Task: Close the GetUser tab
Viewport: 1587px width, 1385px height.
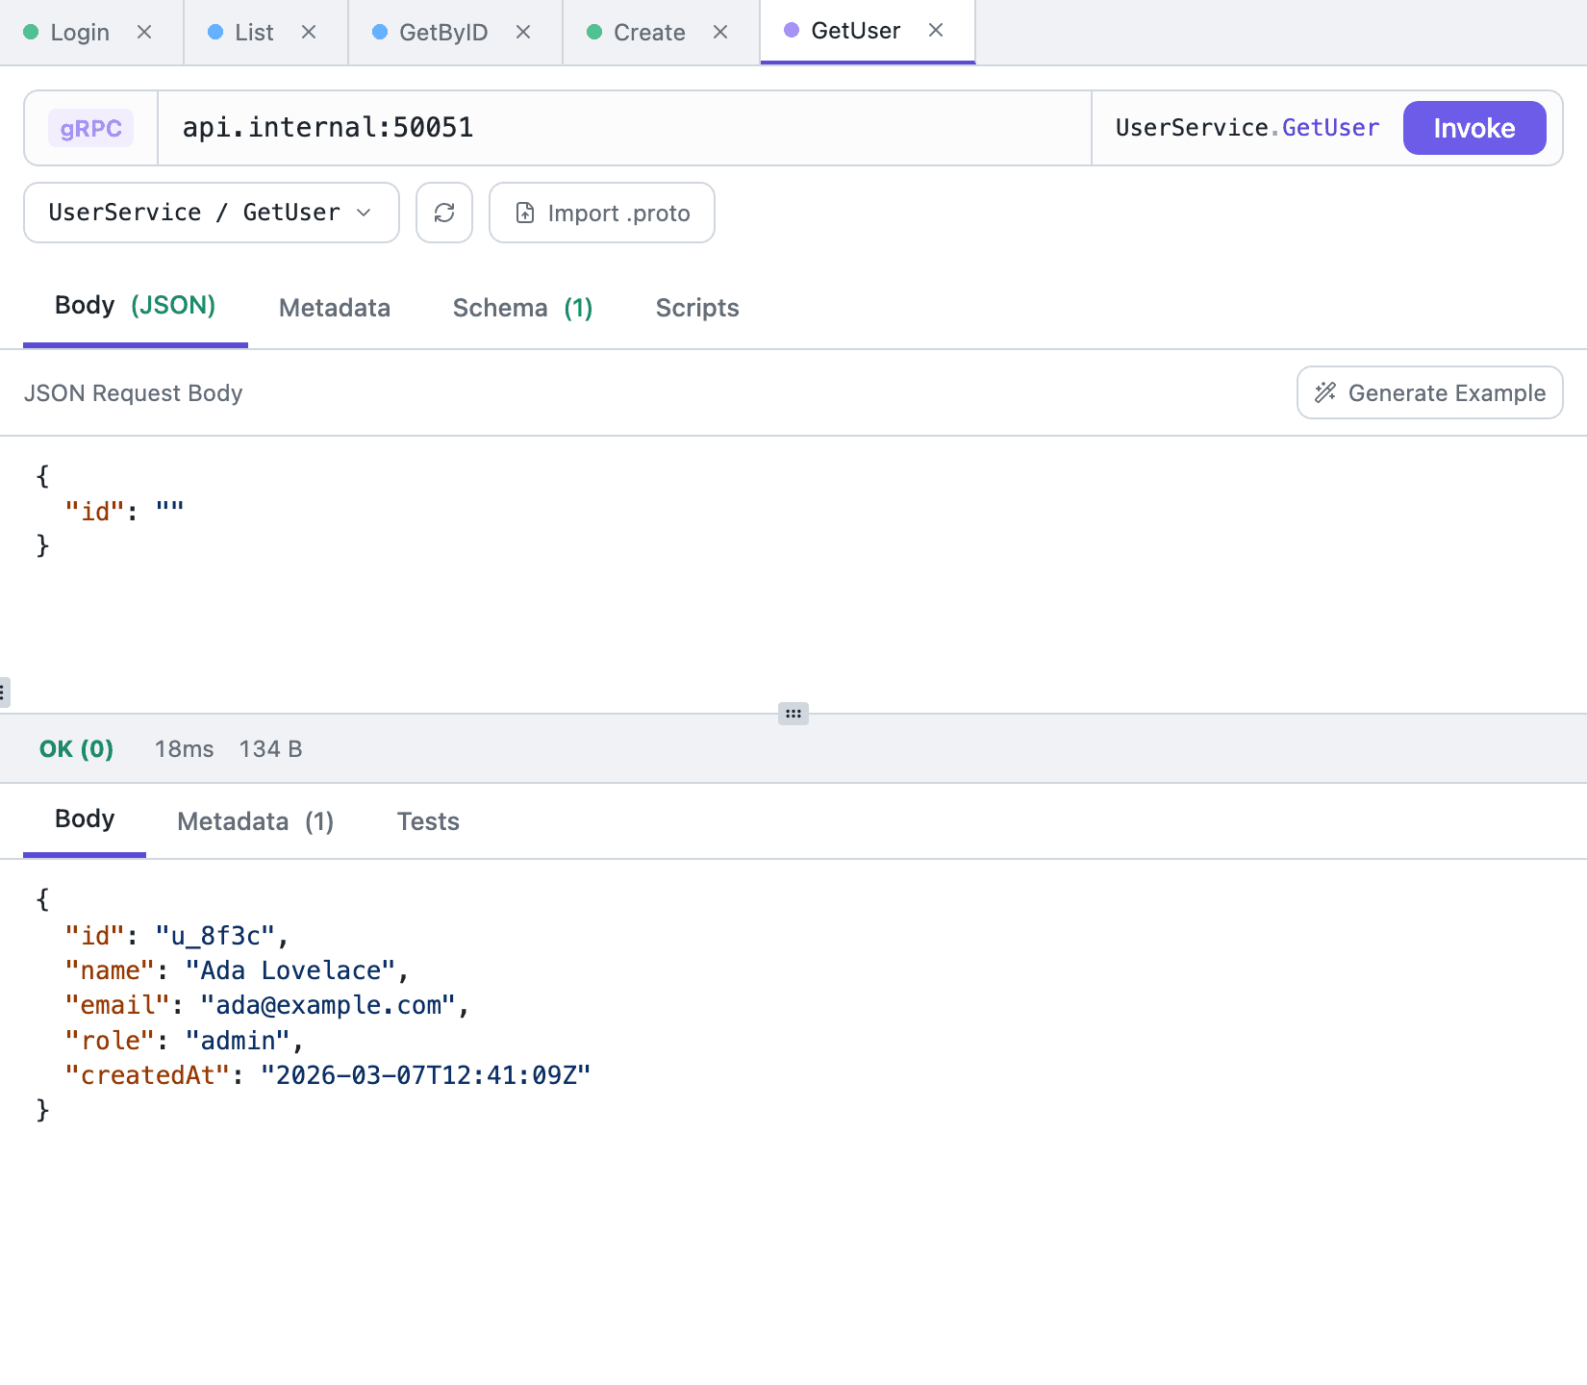Action: pos(936,30)
